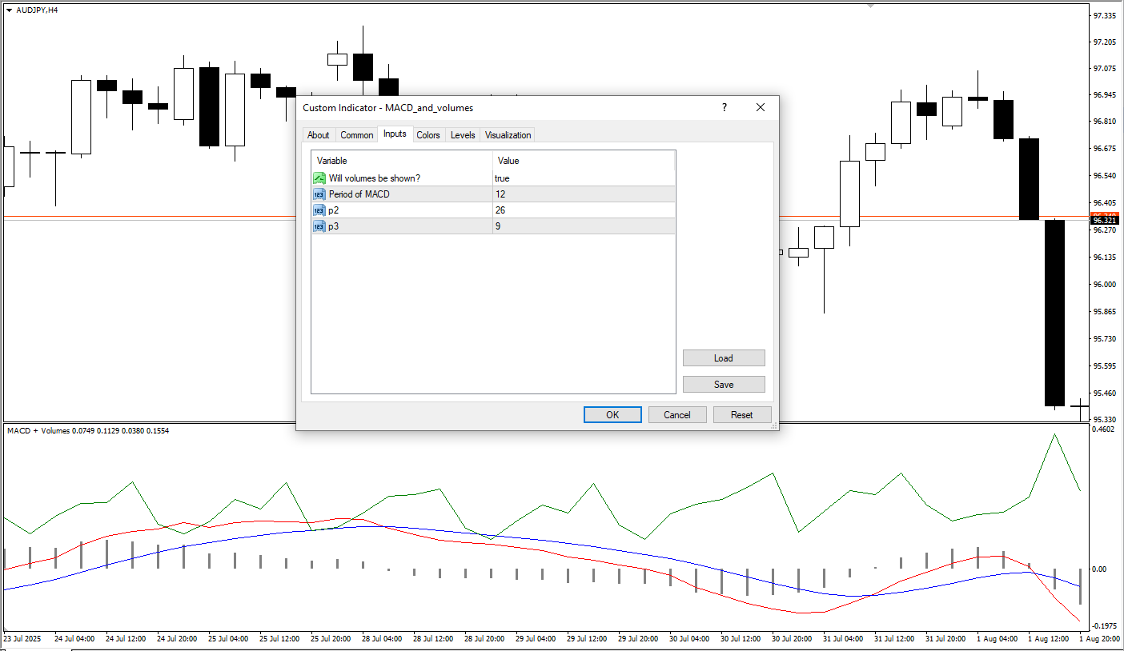Image resolution: width=1124 pixels, height=651 pixels.
Task: Click the p3 row label
Action: pyautogui.click(x=334, y=226)
